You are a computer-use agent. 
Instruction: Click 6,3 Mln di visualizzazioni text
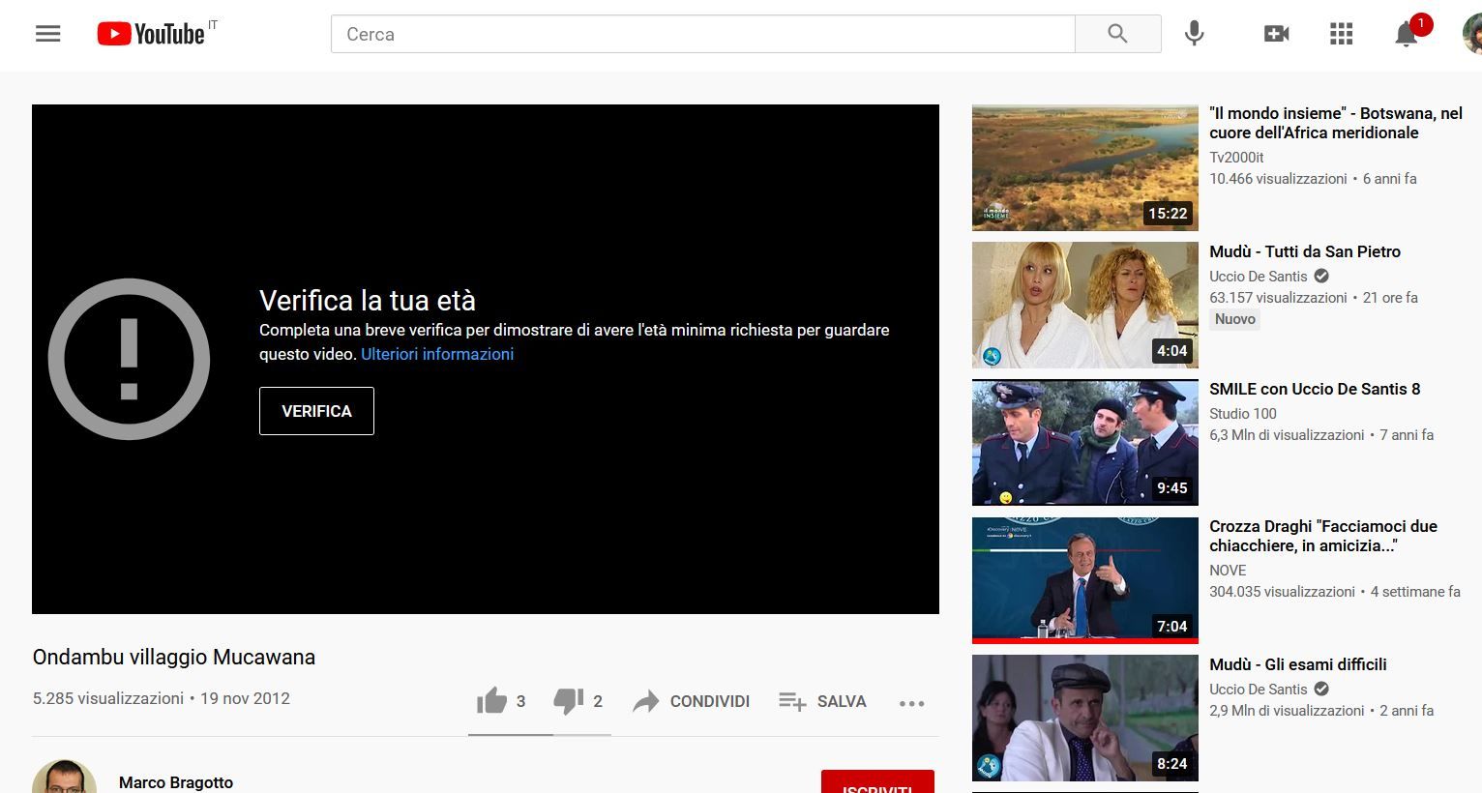pos(1287,435)
